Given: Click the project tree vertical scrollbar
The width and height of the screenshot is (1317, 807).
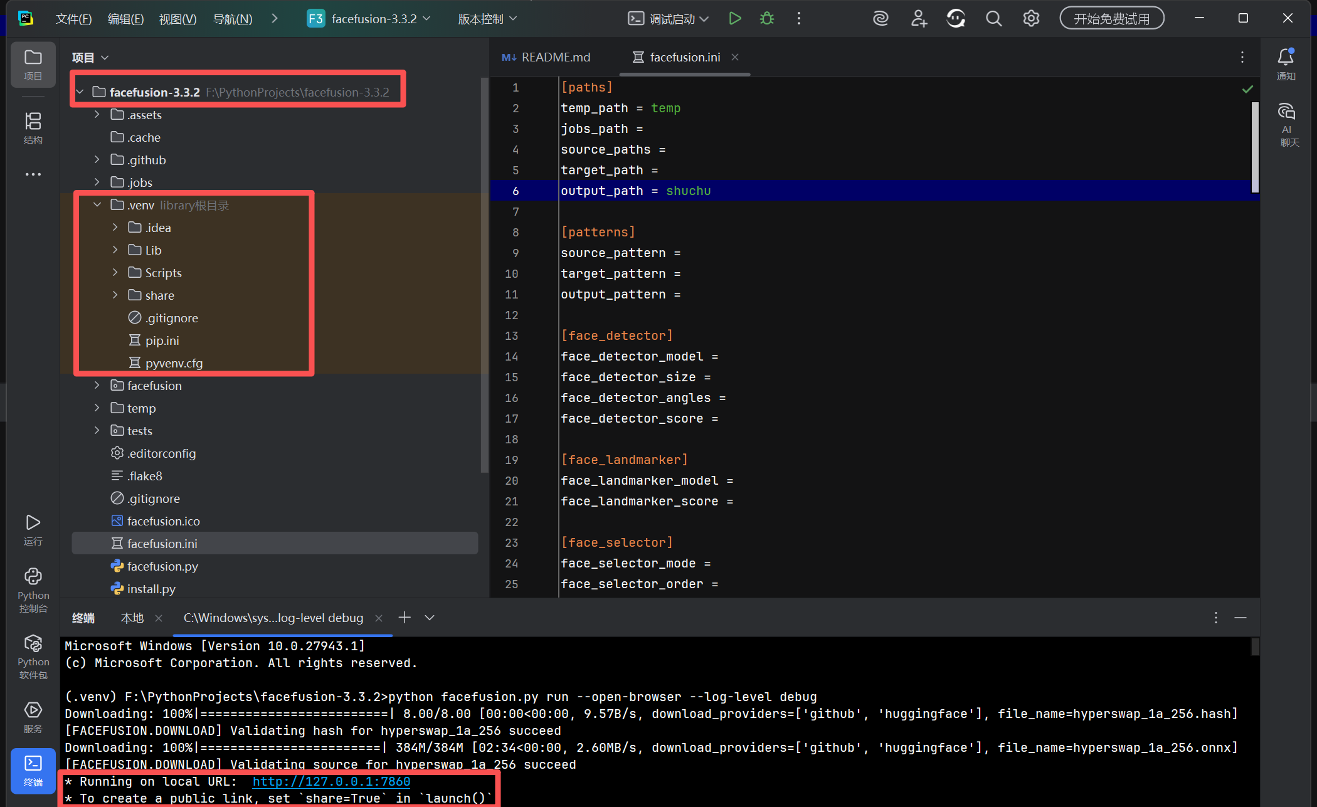Looking at the screenshot, I should coord(484,276).
